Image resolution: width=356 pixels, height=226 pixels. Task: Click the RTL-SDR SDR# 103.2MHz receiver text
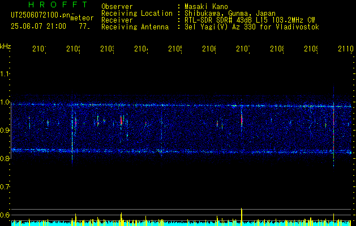pos(250,20)
